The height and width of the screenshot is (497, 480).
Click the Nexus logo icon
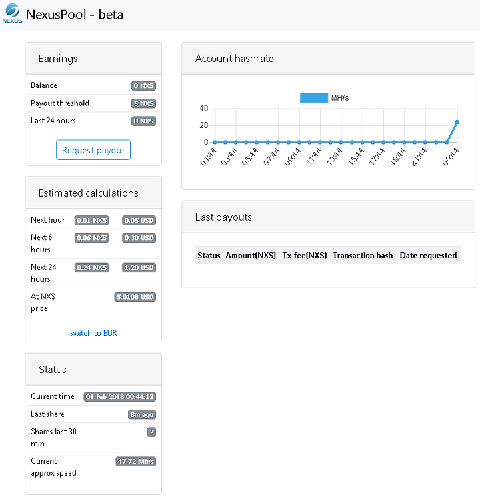click(x=13, y=13)
